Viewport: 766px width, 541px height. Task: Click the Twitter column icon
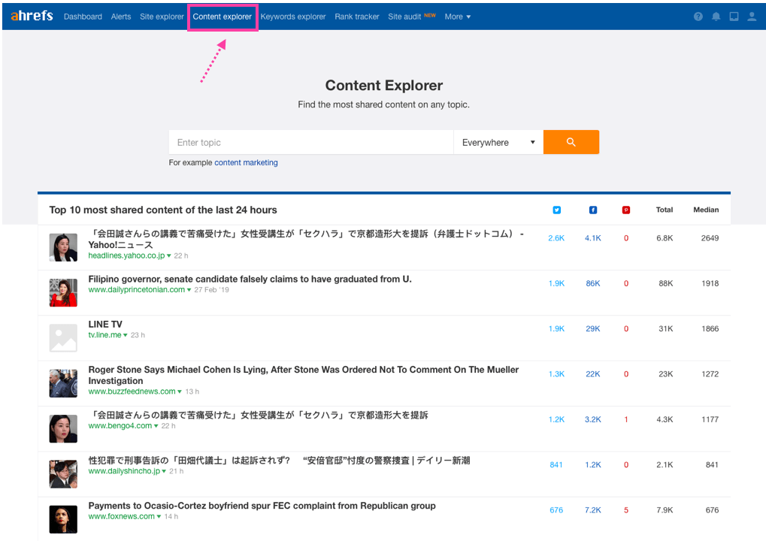[556, 210]
